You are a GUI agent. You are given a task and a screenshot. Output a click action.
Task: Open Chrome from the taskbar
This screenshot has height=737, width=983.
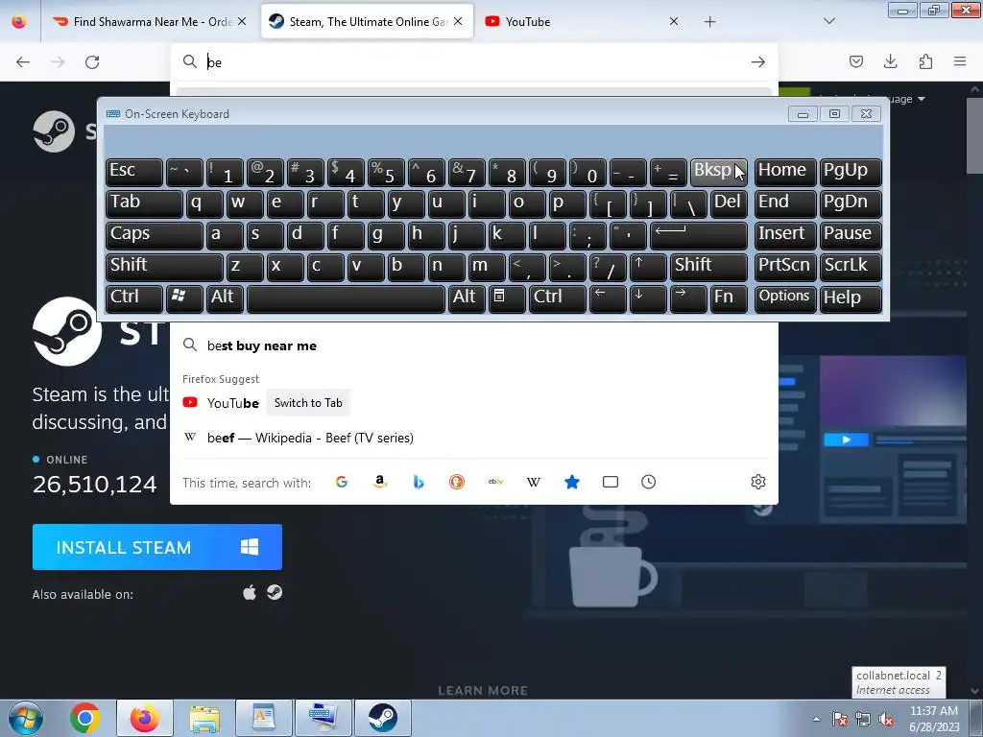(x=85, y=718)
